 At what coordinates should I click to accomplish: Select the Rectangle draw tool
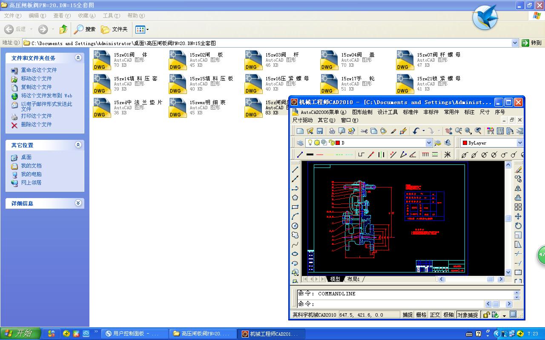point(295,207)
